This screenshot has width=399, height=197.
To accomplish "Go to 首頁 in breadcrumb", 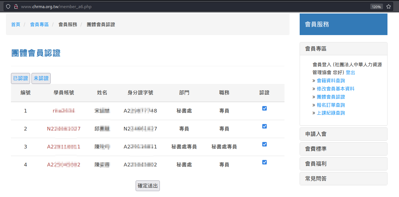I will (16, 24).
